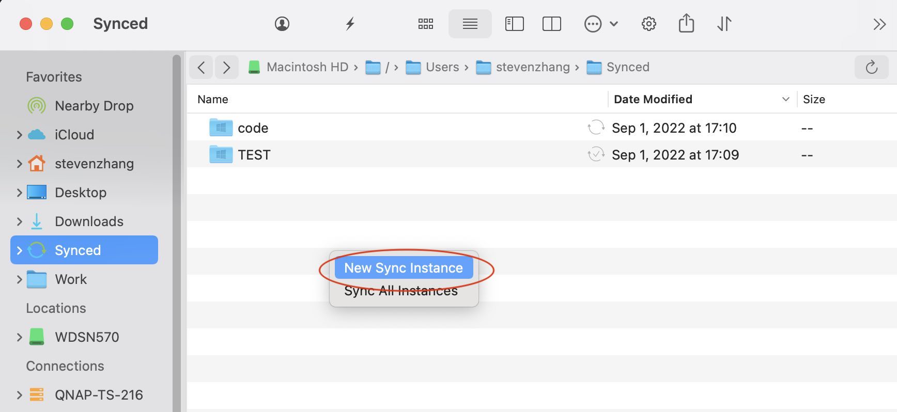Open Nearby Drop in sidebar
897x412 pixels.
tap(94, 106)
